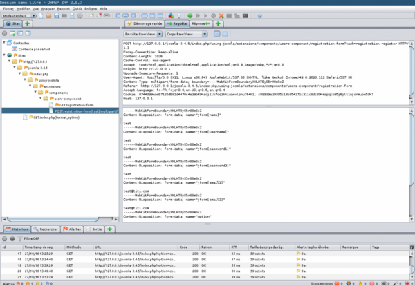Open the Analyser menu
This screenshot has height=286, width=415.
[x=48, y=9]
